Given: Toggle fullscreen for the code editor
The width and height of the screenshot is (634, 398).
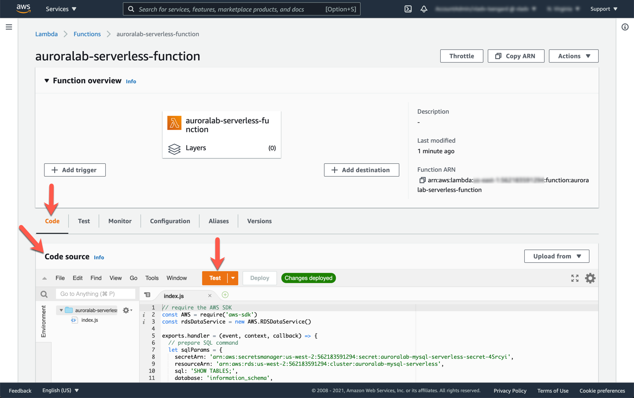Looking at the screenshot, I should [575, 278].
